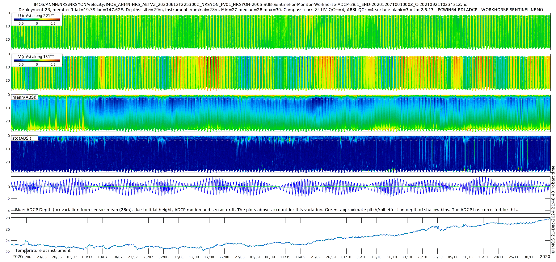Click the 21/09 date tick label
The width and height of the screenshot is (556, 262).
(x=316, y=257)
